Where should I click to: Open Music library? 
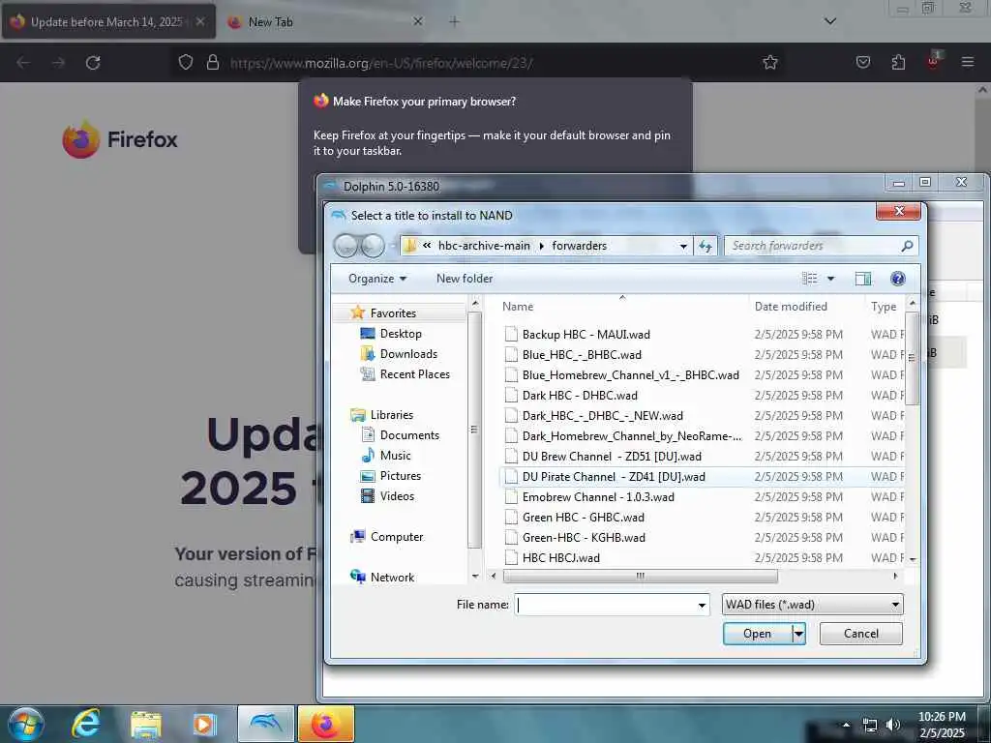395,455
